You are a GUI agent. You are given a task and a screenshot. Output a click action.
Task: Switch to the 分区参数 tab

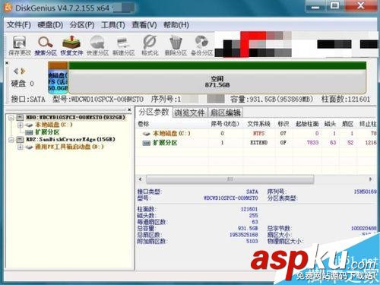point(154,112)
